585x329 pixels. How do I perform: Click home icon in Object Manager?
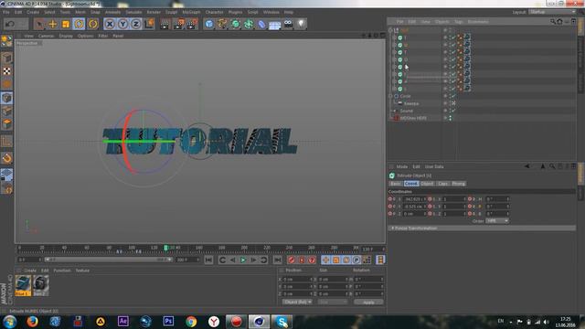pos(559,22)
